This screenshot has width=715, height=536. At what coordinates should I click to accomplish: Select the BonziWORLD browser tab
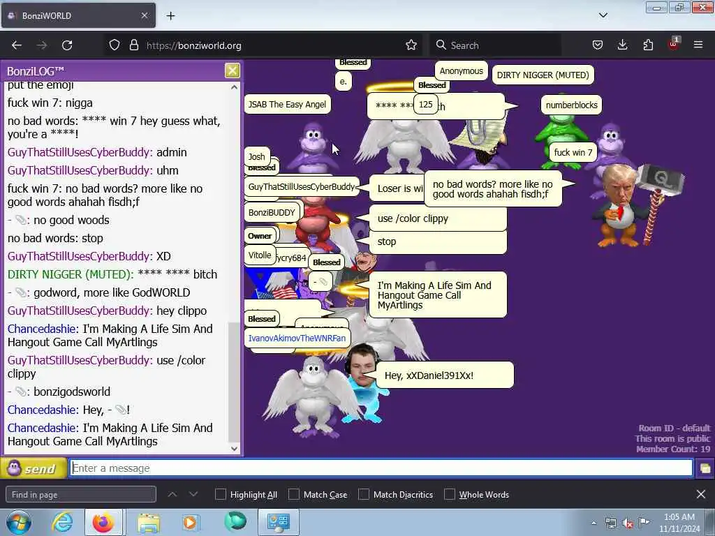pyautogui.click(x=78, y=15)
